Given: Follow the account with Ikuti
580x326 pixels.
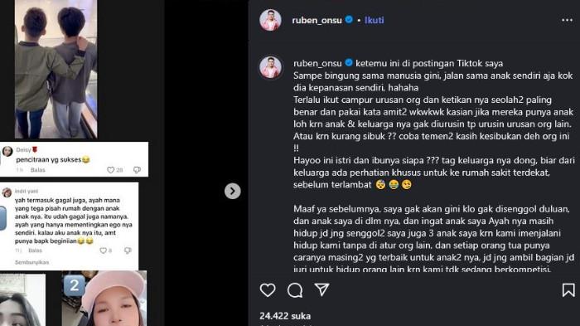Looking at the screenshot, I should (x=374, y=20).
